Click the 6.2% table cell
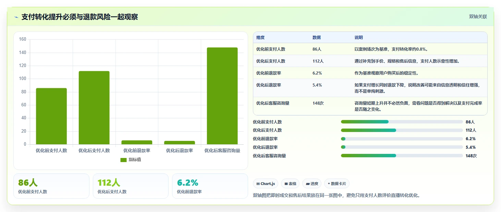 coord(317,73)
